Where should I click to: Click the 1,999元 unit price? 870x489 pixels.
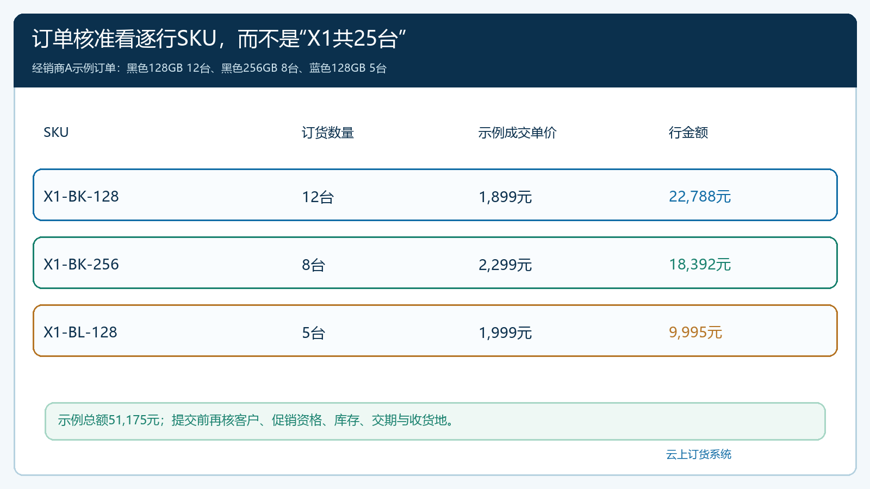[505, 333]
